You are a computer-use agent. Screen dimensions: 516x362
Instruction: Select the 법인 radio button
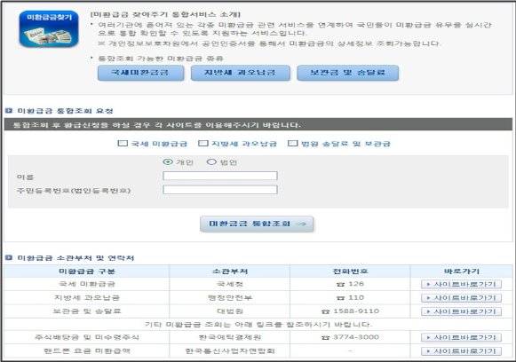point(211,162)
